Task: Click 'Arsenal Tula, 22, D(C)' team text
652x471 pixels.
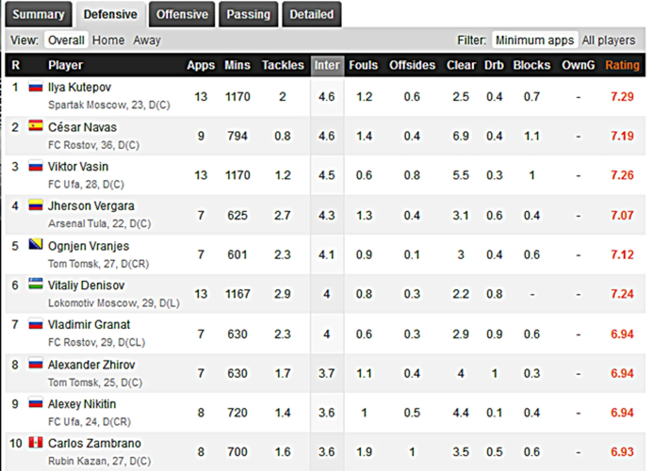Action: [99, 223]
